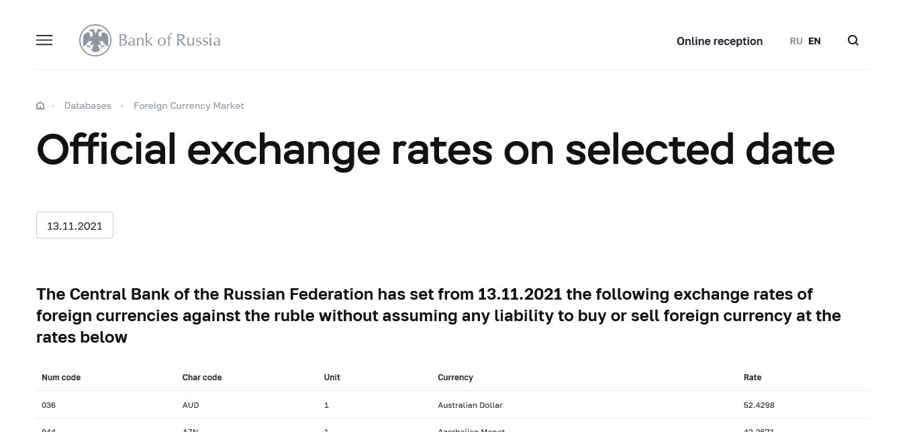Viewport: 917px width, 432px height.
Task: Select the Australian Dollar currency row
Action: 470,405
